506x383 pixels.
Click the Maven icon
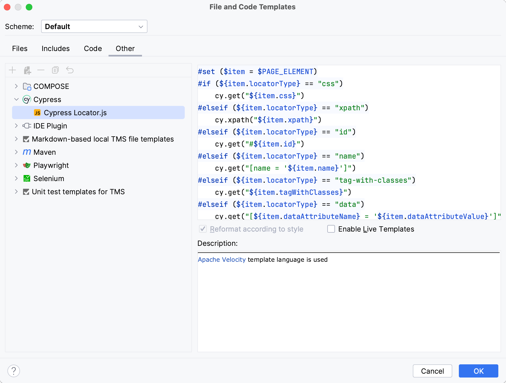pyautogui.click(x=26, y=152)
